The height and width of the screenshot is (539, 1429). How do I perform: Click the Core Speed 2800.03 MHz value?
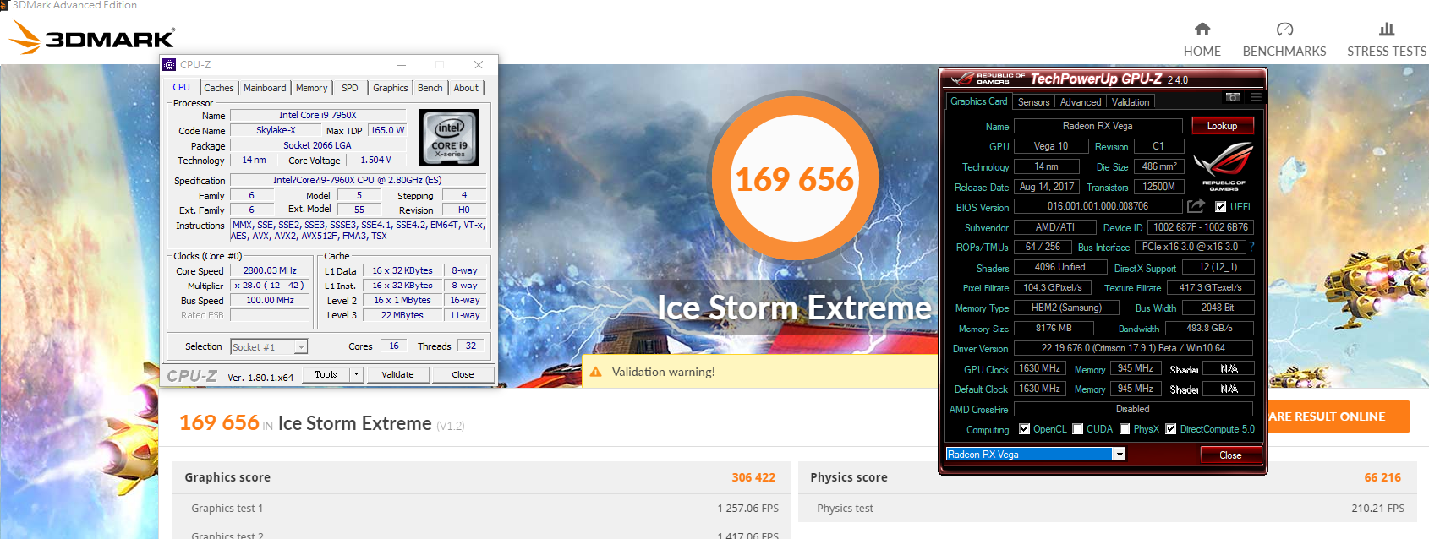(270, 271)
